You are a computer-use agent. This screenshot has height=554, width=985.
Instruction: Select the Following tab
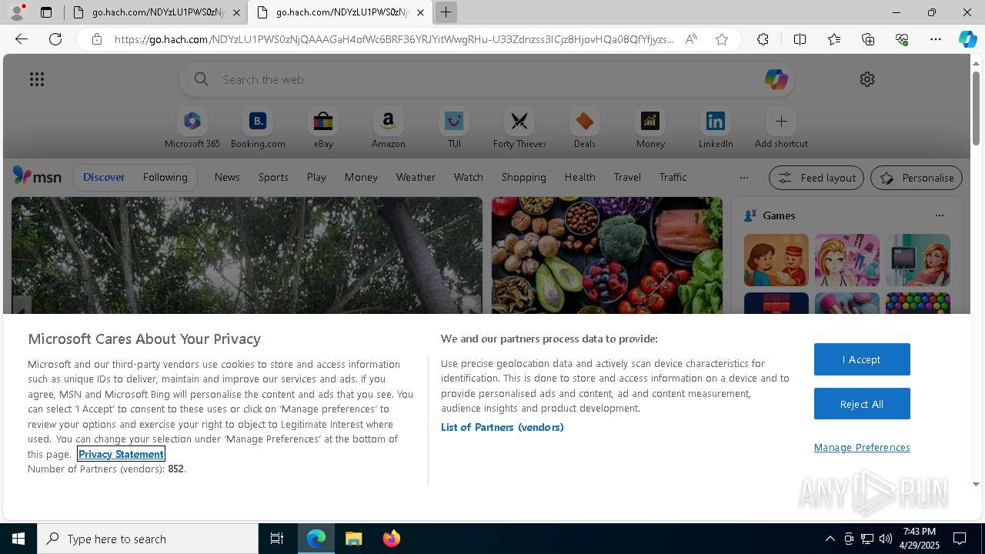pyautogui.click(x=165, y=177)
